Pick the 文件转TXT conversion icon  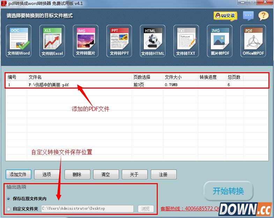point(186,41)
